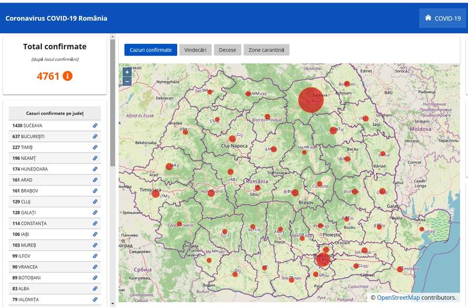Click the link icon next to TIMIȘ
Image resolution: width=468 pixels, height=308 pixels.
pyautogui.click(x=95, y=148)
